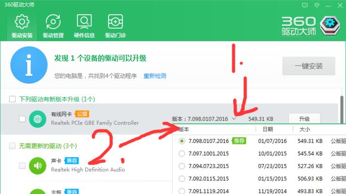Click the 360驱动大师 window title text

[19, 5]
